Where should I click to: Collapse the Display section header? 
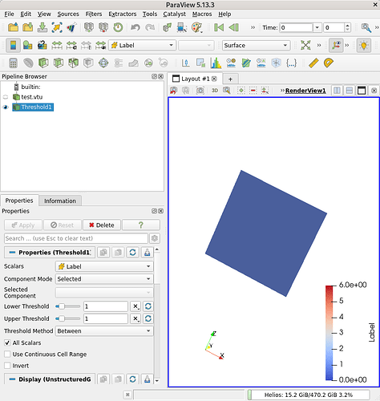click(x=50, y=379)
